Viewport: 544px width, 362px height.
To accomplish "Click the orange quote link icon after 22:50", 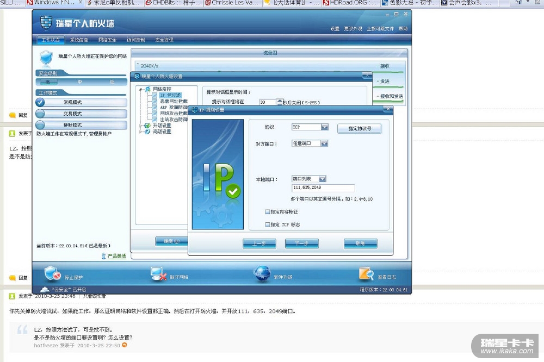I will click(x=125, y=345).
